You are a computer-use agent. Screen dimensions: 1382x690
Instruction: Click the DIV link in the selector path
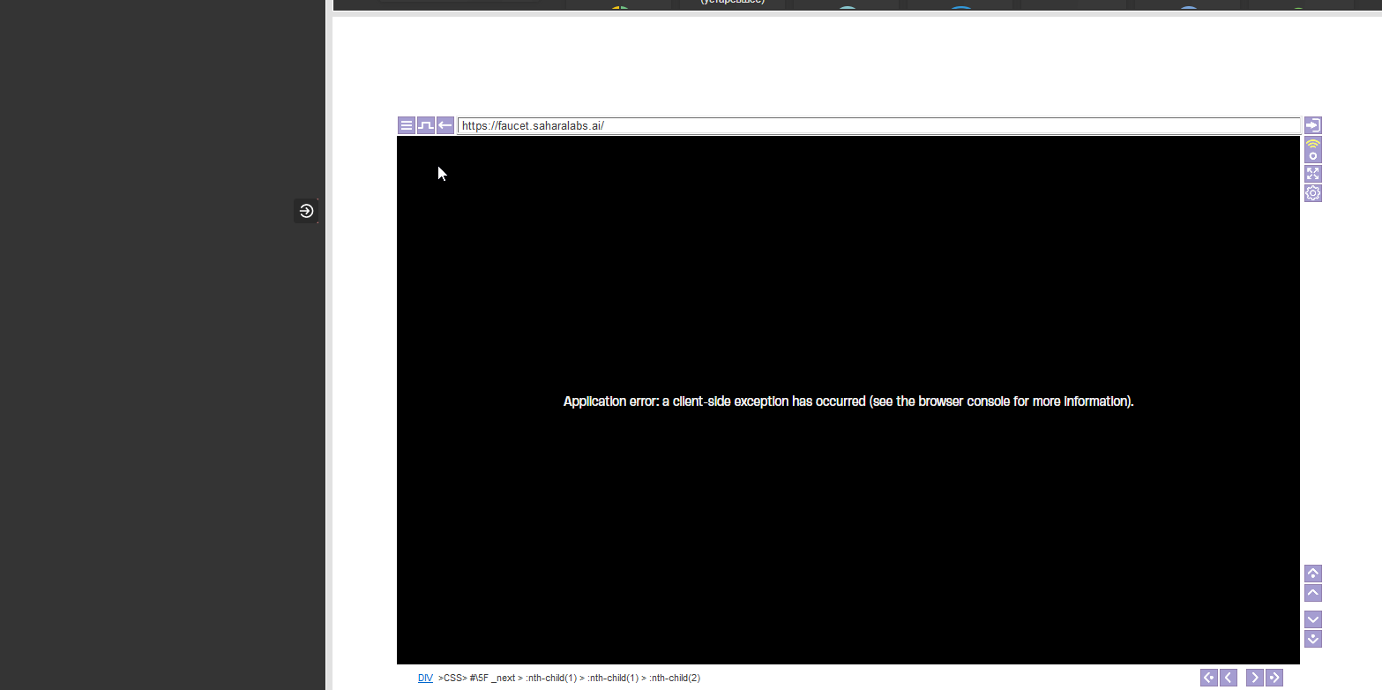pos(425,678)
